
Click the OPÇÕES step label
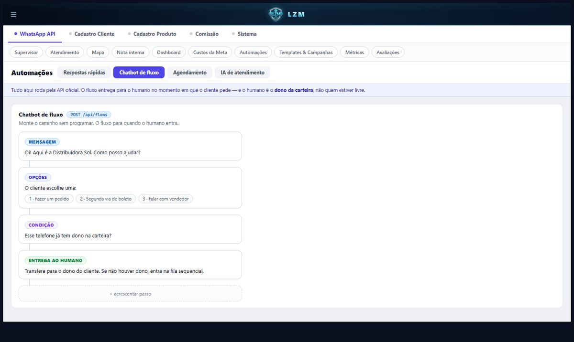(38, 177)
